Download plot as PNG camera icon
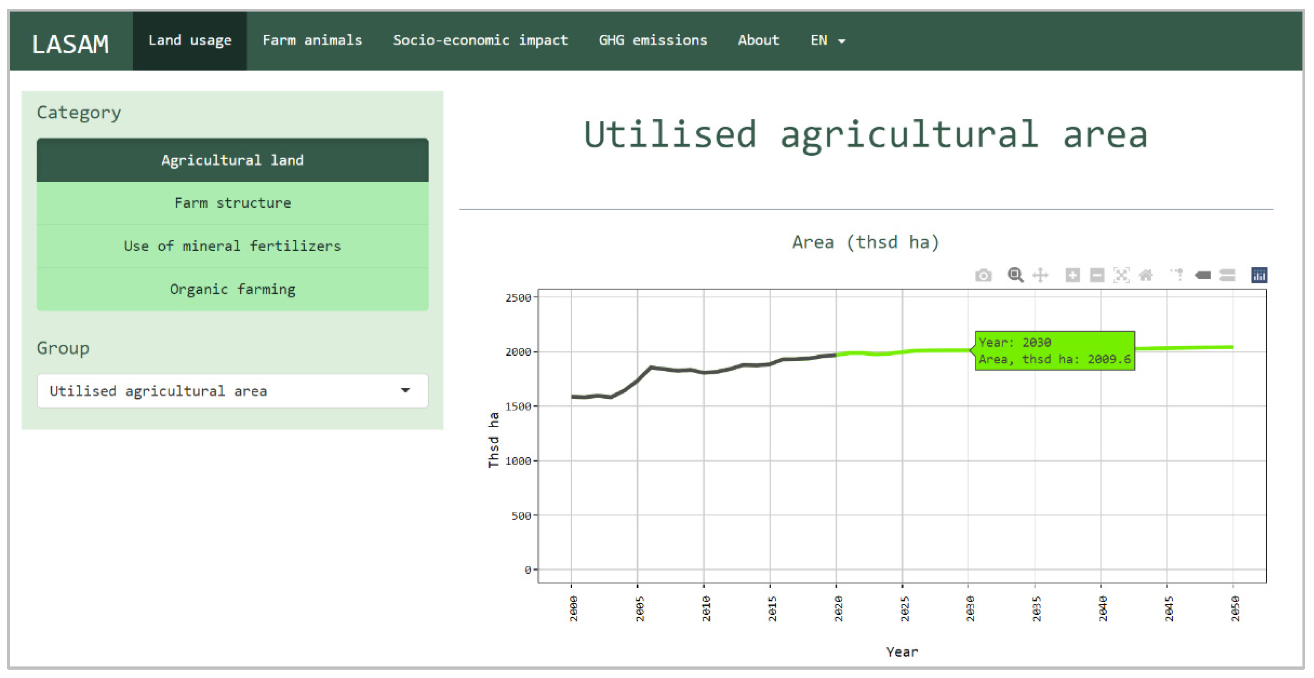The image size is (1314, 678). [x=983, y=276]
